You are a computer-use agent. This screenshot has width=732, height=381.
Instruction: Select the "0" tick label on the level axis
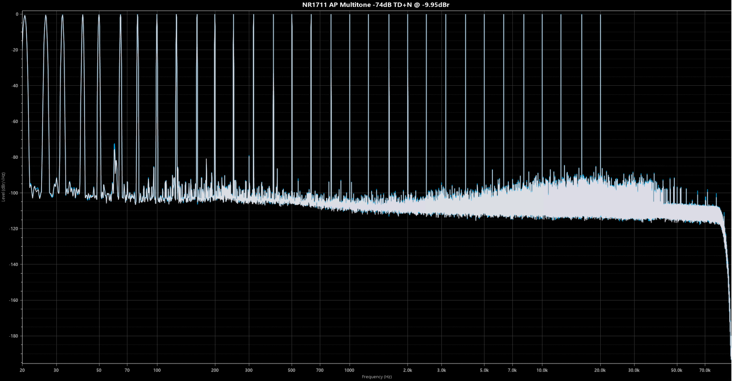click(17, 14)
